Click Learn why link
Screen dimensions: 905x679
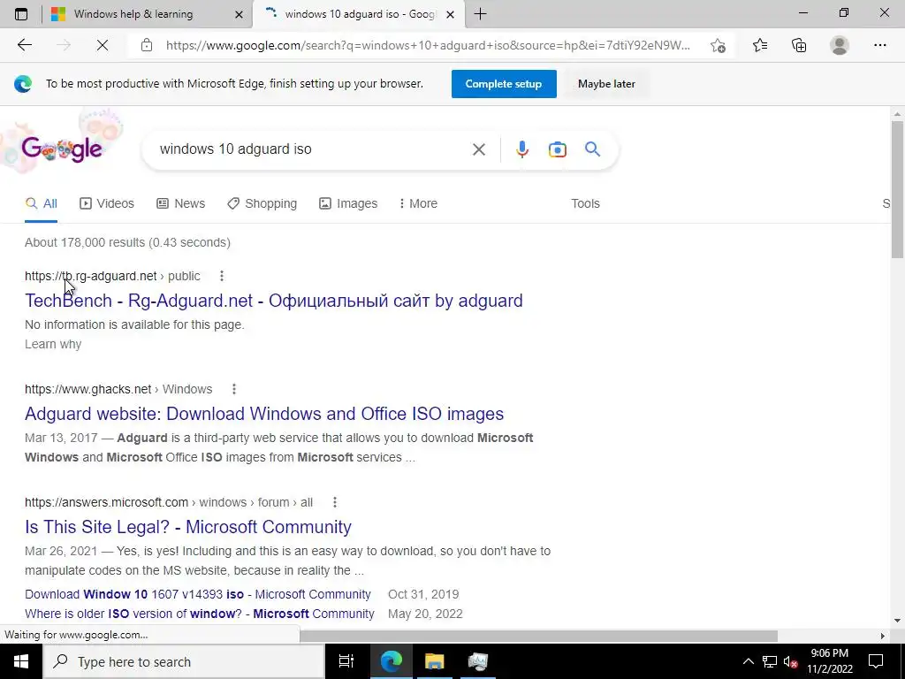53,344
